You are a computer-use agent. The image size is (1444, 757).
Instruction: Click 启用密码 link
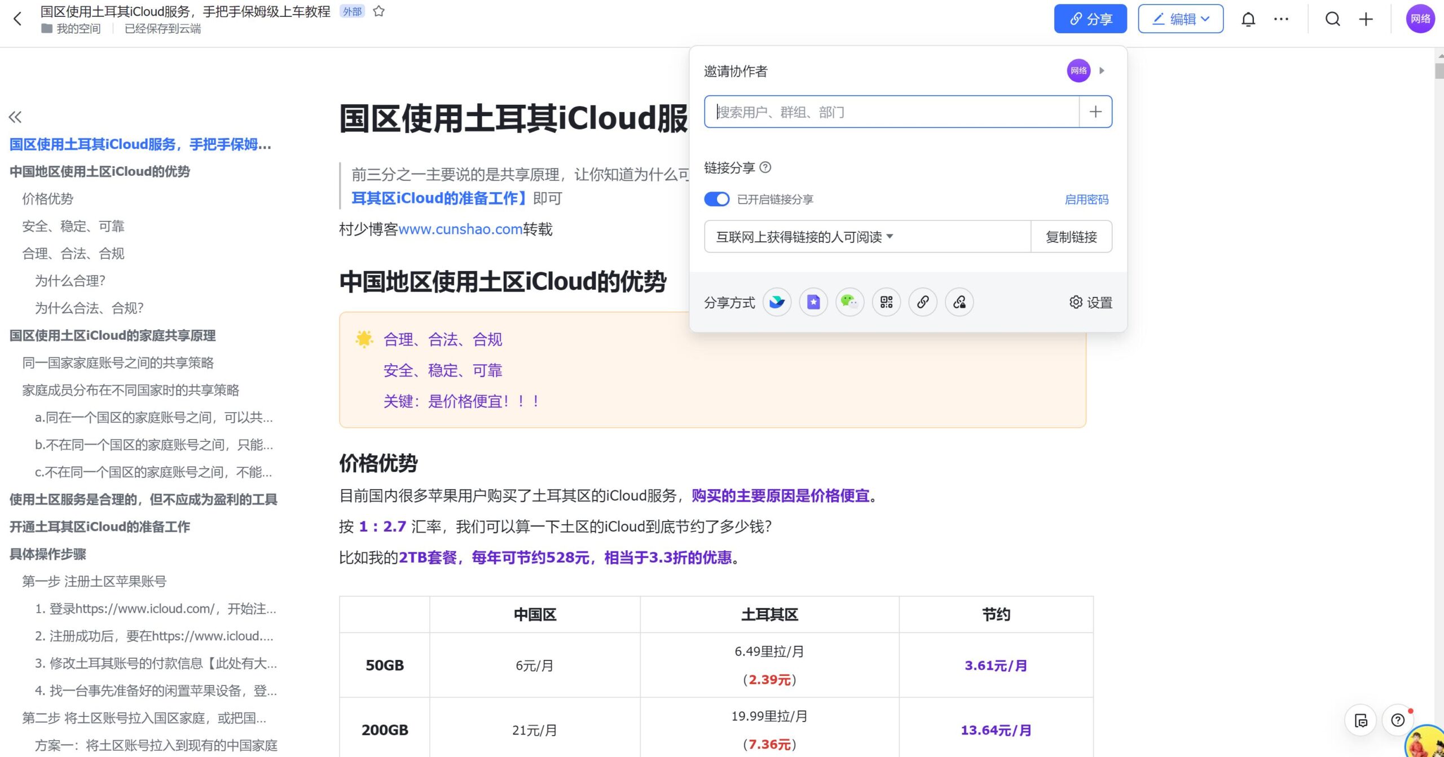pyautogui.click(x=1086, y=200)
